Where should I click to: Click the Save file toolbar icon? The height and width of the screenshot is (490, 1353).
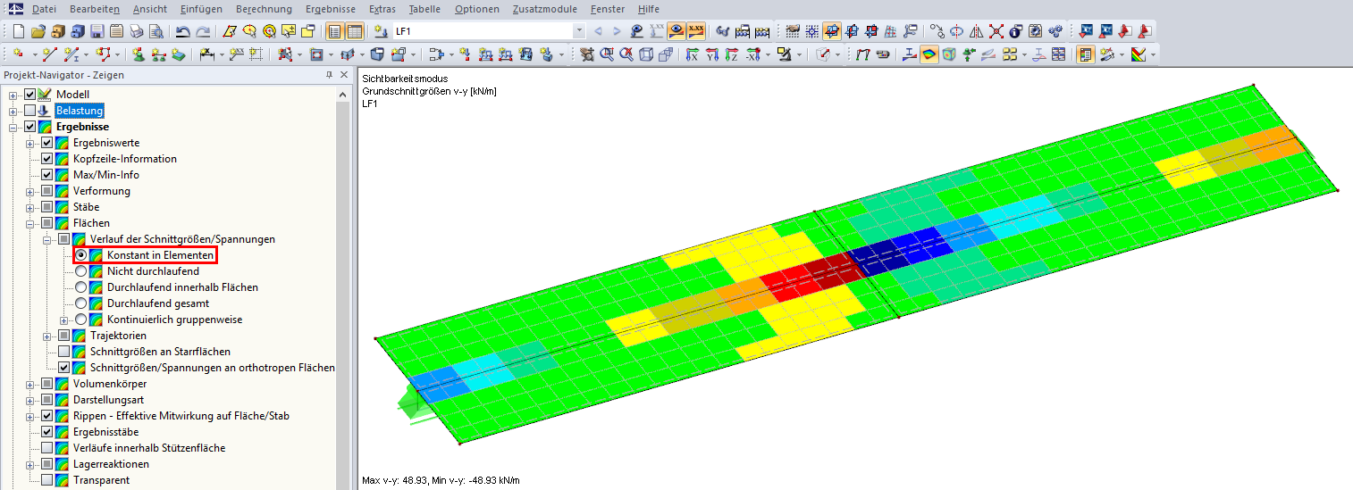(x=97, y=31)
